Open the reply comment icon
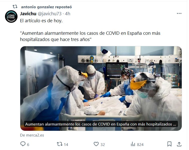189x150 pixels. (23, 144)
